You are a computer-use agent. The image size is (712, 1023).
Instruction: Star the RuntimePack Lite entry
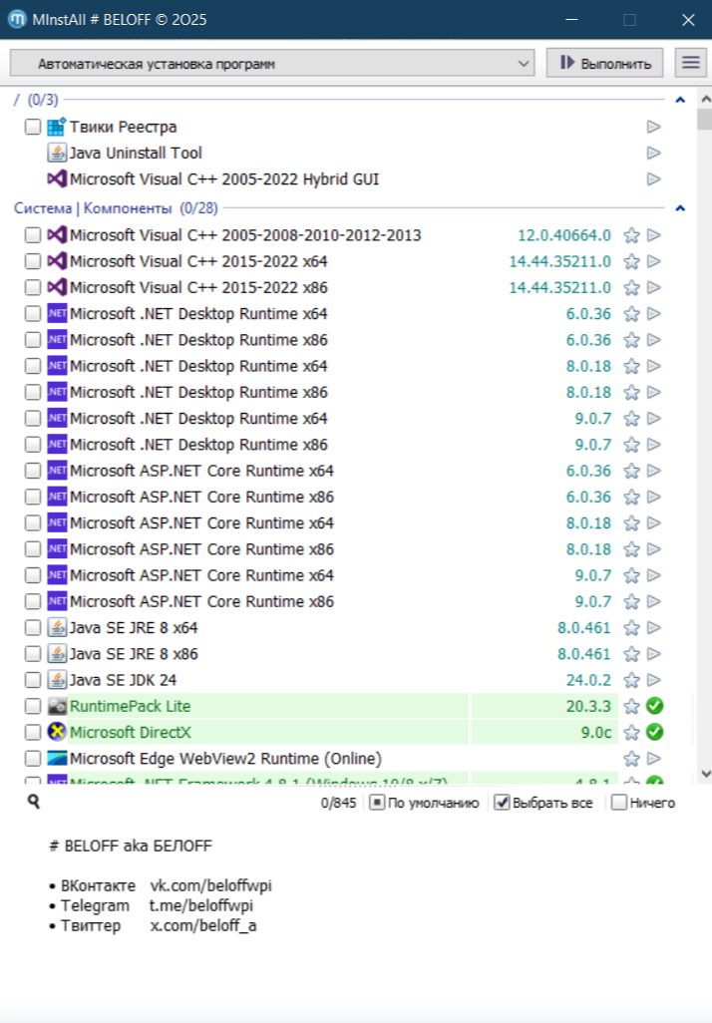pyautogui.click(x=631, y=706)
